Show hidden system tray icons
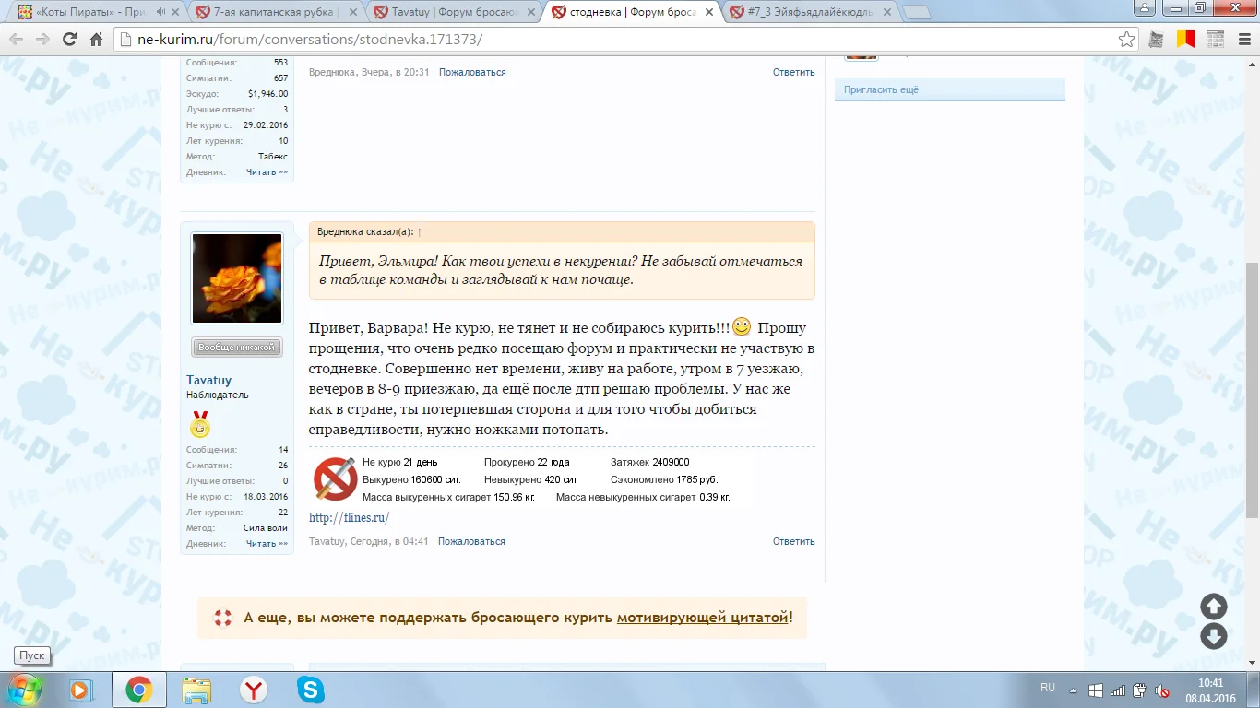The width and height of the screenshot is (1260, 708). [1073, 690]
